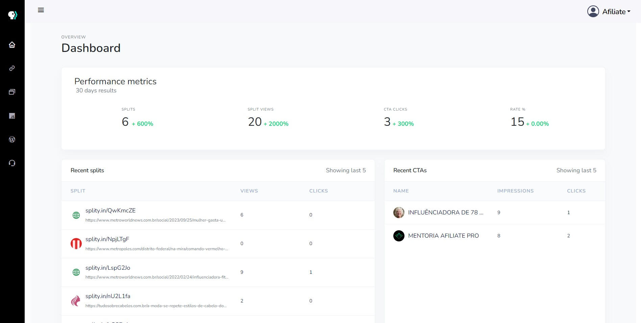Viewport: 641px width, 323px height.
Task: Click the + 2000% split views growth
Action: pyautogui.click(x=276, y=124)
